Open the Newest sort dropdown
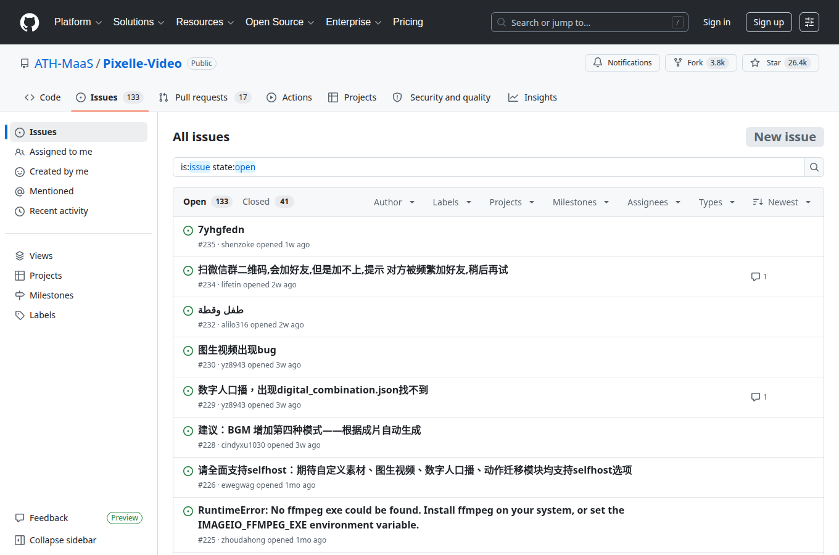 click(x=782, y=202)
